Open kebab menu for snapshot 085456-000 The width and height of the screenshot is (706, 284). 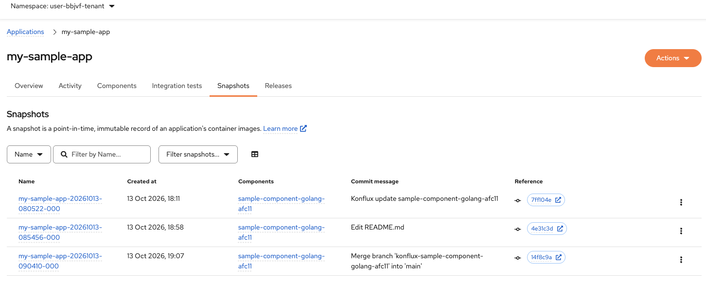681,231
